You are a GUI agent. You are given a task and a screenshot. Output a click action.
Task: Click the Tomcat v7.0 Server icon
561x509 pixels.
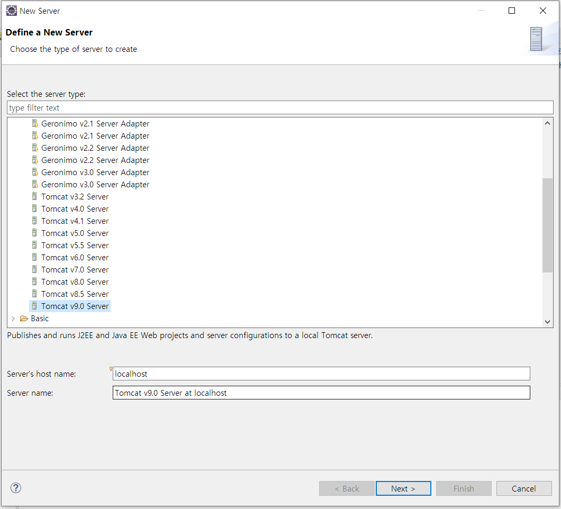click(34, 269)
